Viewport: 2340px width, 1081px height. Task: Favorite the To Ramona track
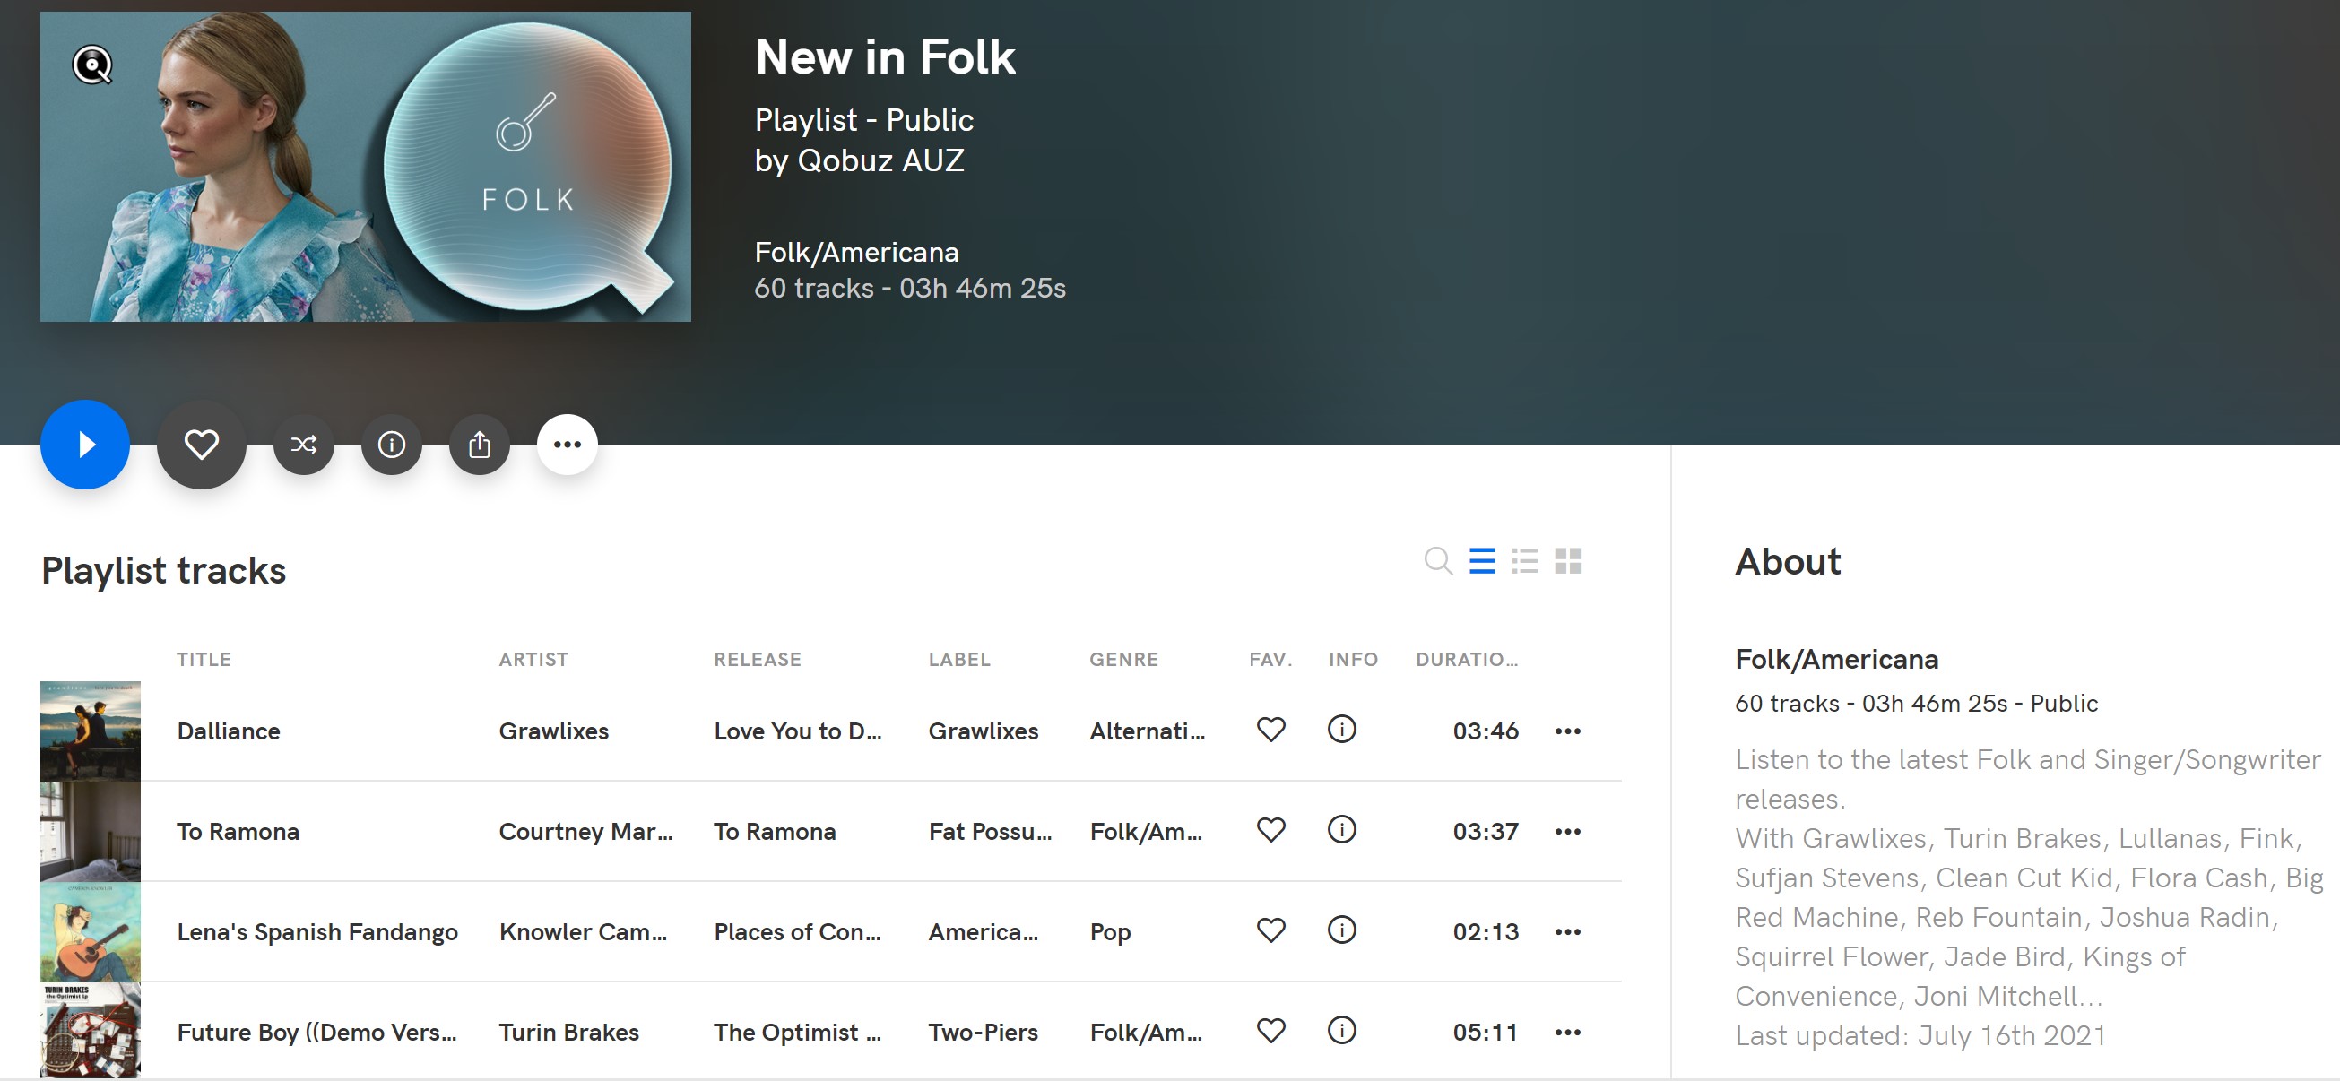(x=1270, y=830)
